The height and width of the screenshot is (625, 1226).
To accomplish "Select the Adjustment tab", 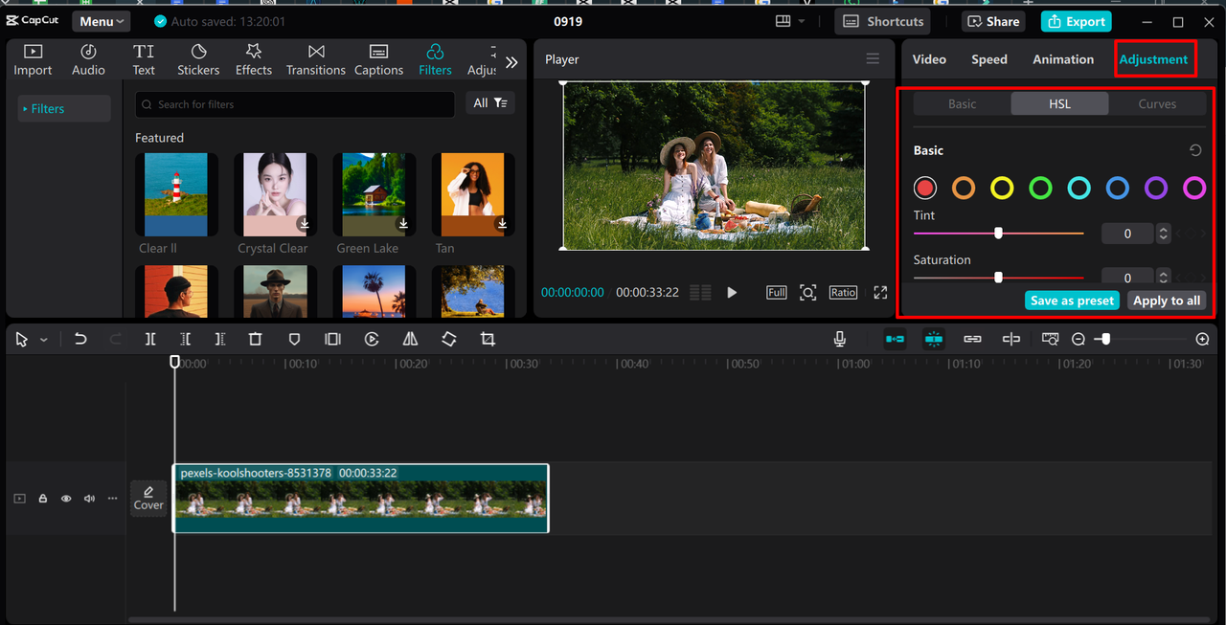I will [x=1153, y=59].
